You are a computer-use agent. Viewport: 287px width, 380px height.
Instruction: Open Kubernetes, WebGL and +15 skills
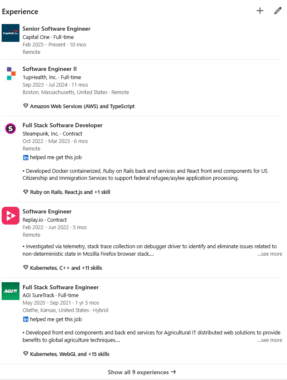pos(70,354)
